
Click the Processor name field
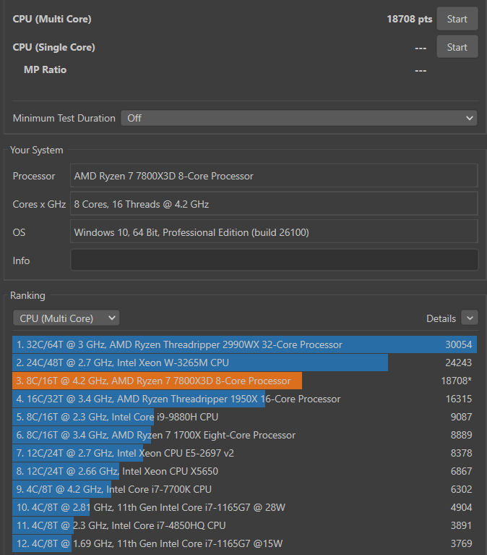[x=274, y=176]
